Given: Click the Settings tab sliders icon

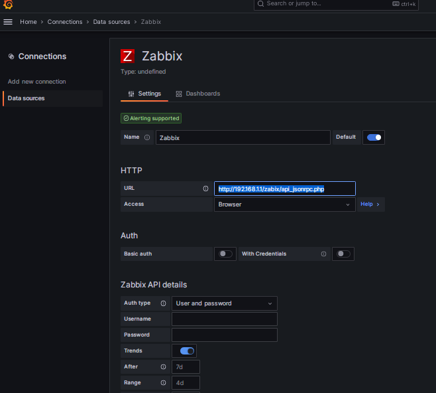Looking at the screenshot, I should pyautogui.click(x=131, y=94).
